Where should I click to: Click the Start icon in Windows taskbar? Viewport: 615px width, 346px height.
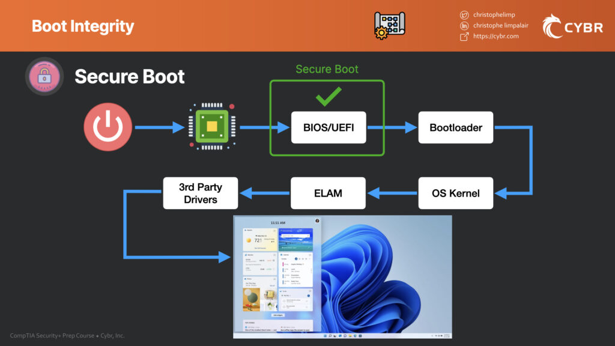click(x=325, y=336)
